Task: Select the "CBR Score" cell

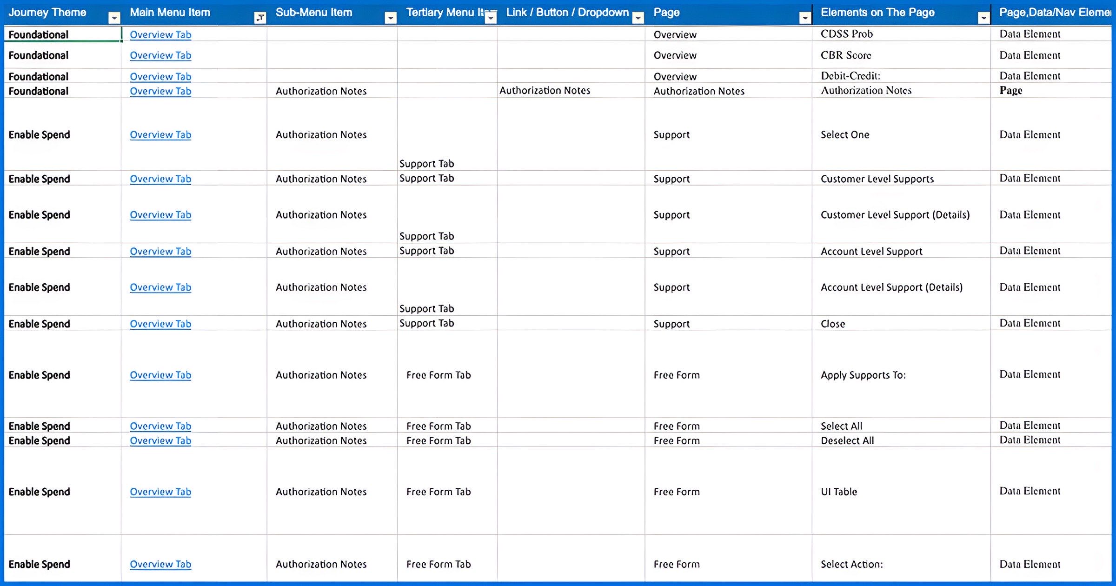Action: 901,55
